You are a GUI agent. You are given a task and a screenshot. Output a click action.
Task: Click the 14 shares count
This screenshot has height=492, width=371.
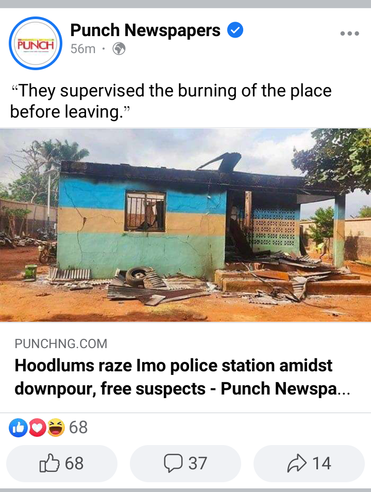click(x=322, y=463)
